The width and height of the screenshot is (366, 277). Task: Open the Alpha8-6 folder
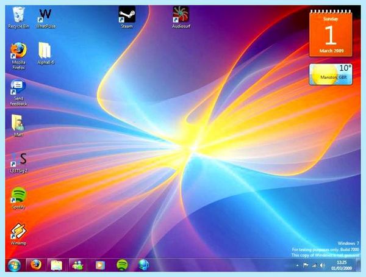[45, 53]
